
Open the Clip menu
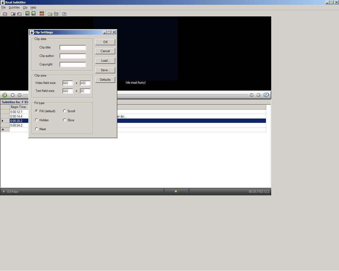(x=25, y=7)
